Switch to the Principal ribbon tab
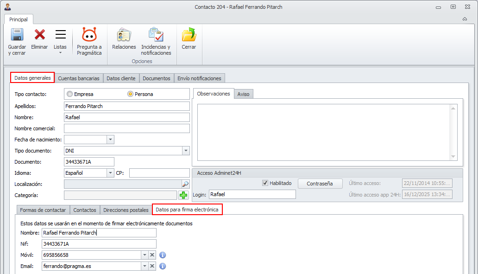 19,19
